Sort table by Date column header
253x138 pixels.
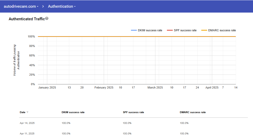pos(23,112)
